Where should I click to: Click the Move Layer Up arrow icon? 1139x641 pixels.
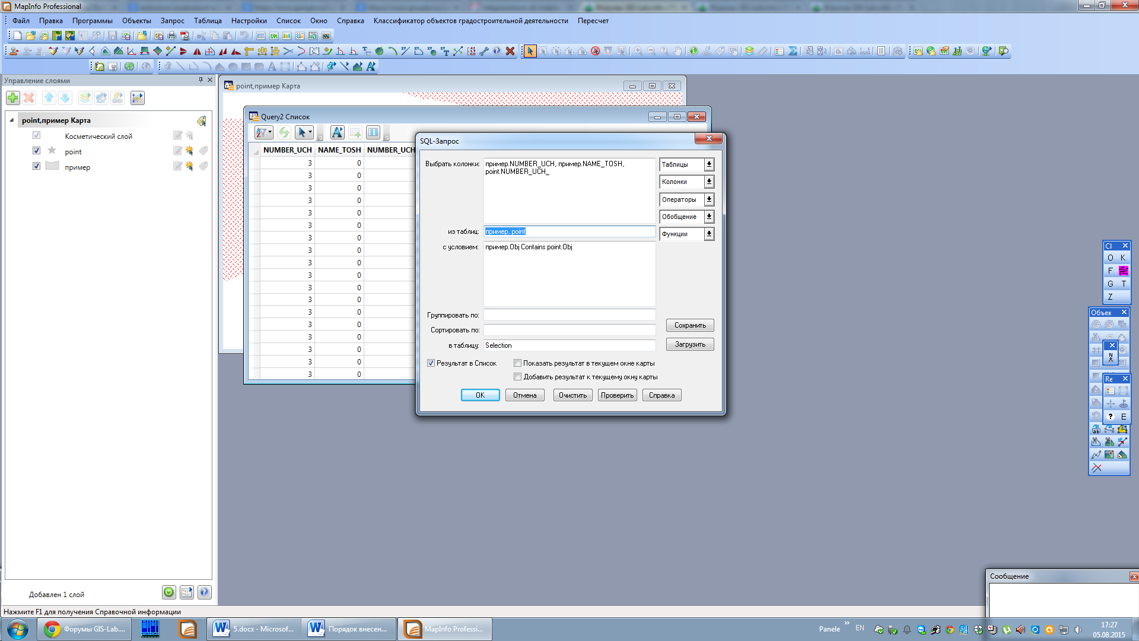click(x=49, y=98)
